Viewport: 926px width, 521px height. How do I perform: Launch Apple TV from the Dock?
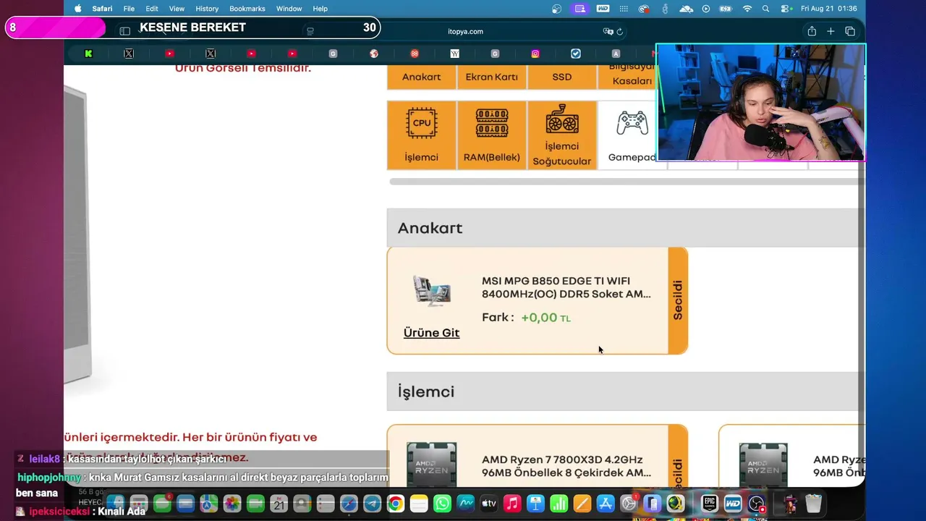(489, 504)
